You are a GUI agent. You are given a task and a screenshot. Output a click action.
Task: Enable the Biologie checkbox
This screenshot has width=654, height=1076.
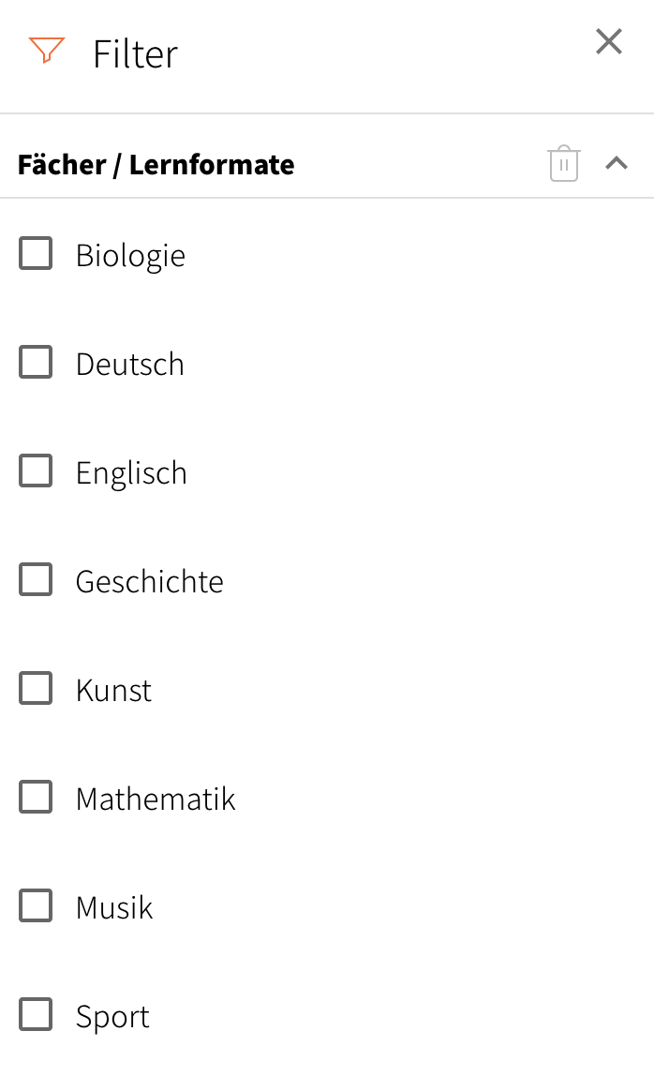[36, 253]
